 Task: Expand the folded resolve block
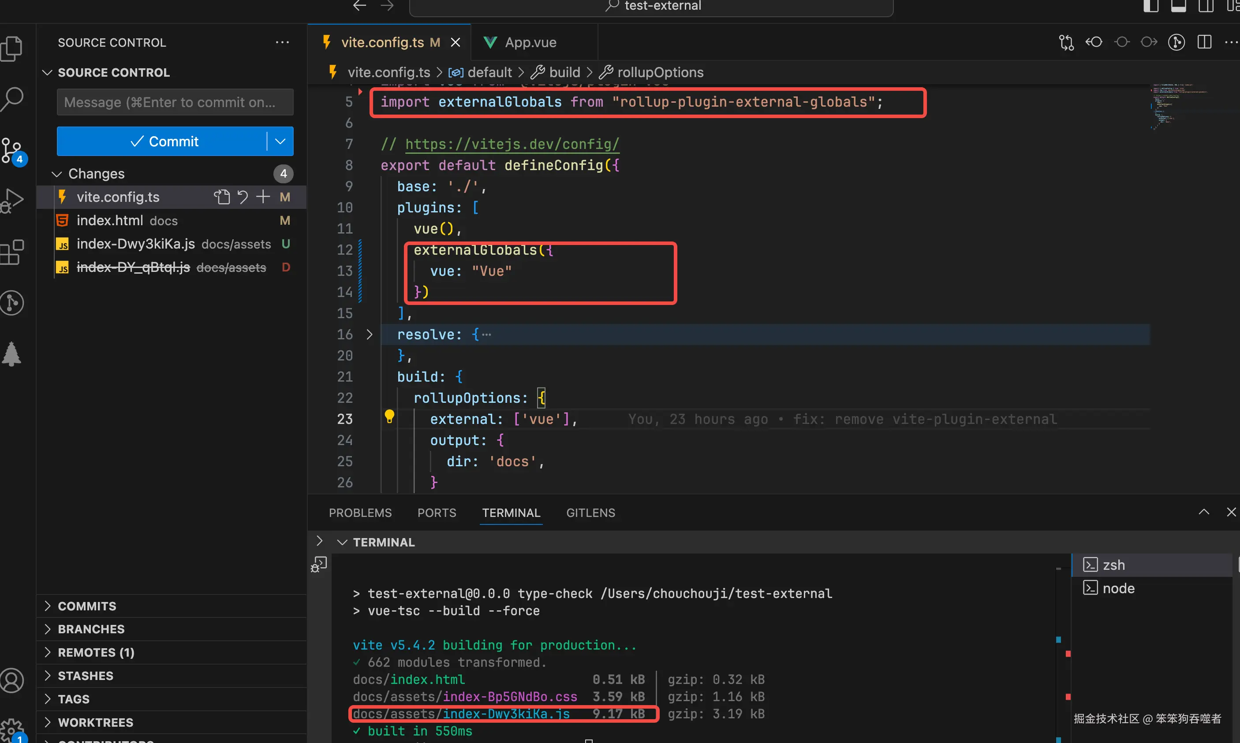click(370, 334)
